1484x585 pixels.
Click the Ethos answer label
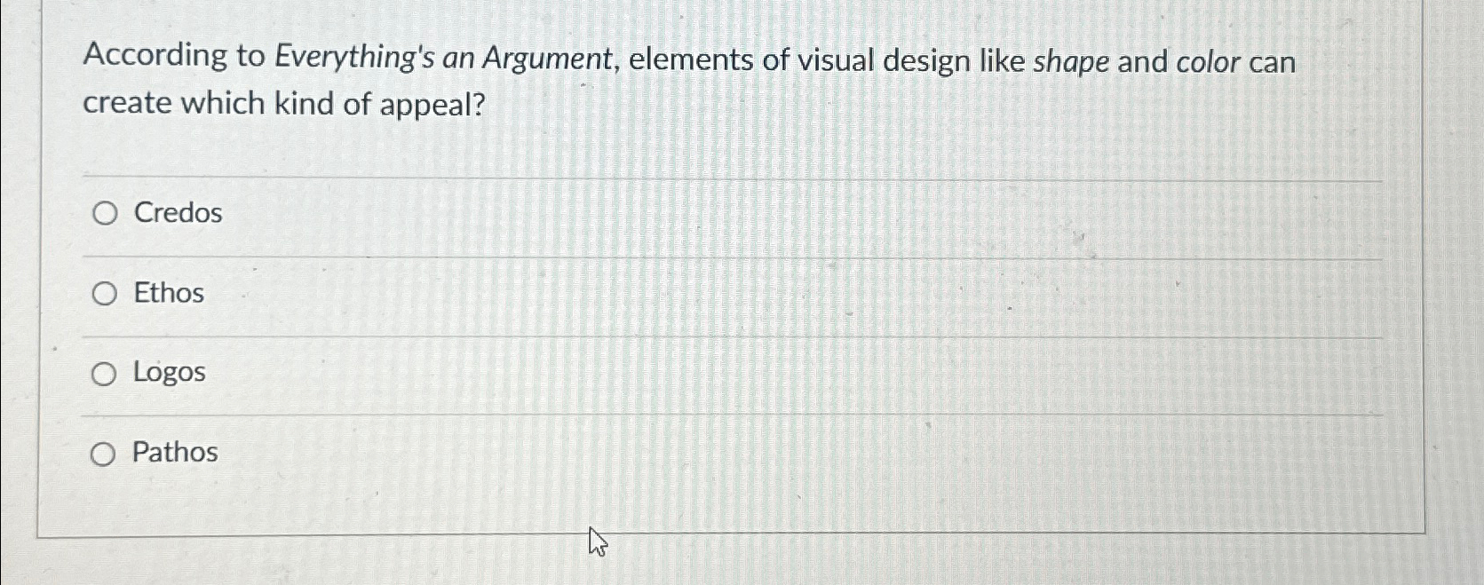(x=167, y=293)
